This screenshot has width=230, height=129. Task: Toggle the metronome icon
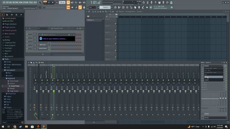68,3
